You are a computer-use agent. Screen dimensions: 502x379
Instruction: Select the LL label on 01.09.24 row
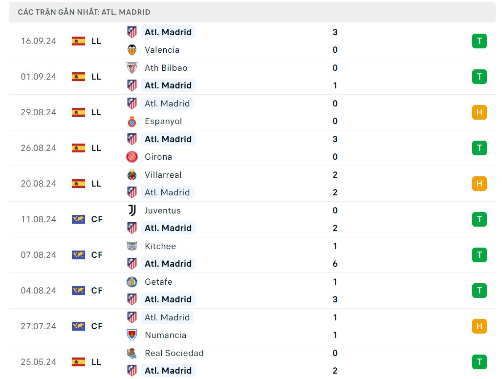[96, 77]
